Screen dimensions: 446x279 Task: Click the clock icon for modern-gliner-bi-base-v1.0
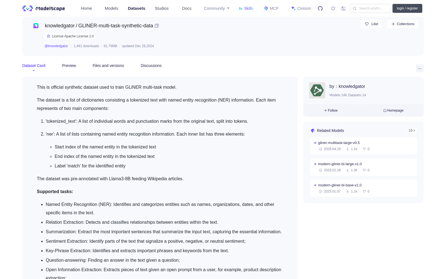(x=321, y=191)
